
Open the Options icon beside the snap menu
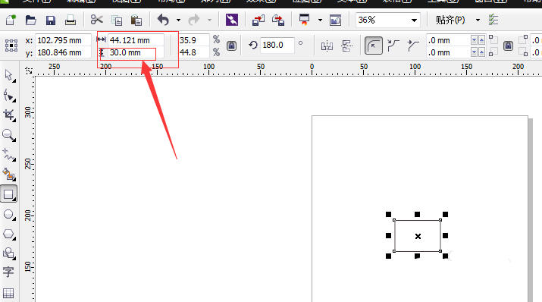pyautogui.click(x=493, y=20)
